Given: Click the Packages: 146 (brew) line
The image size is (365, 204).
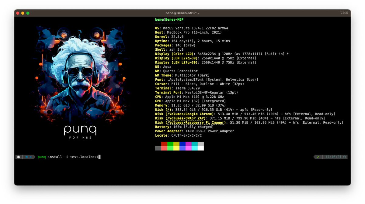Looking at the screenshot, I should [x=175, y=45].
